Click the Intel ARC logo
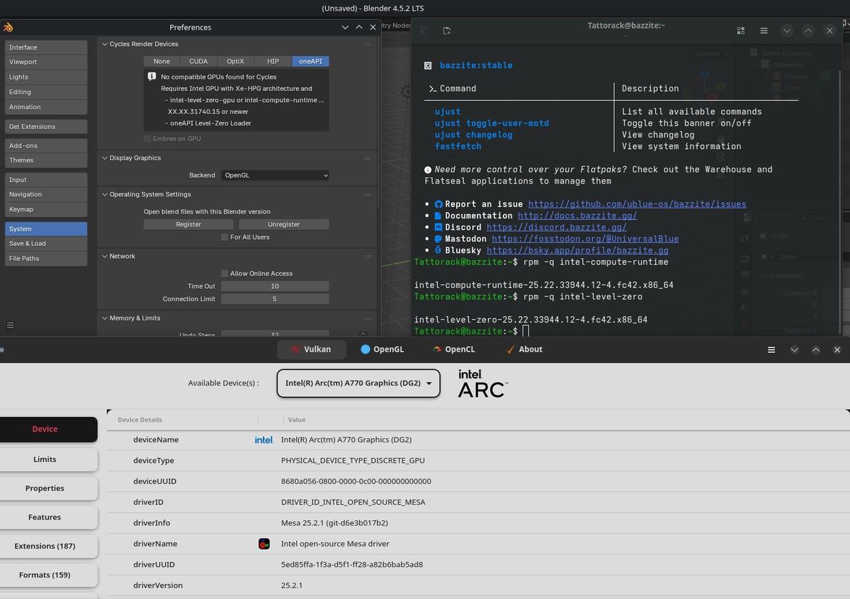 (481, 383)
